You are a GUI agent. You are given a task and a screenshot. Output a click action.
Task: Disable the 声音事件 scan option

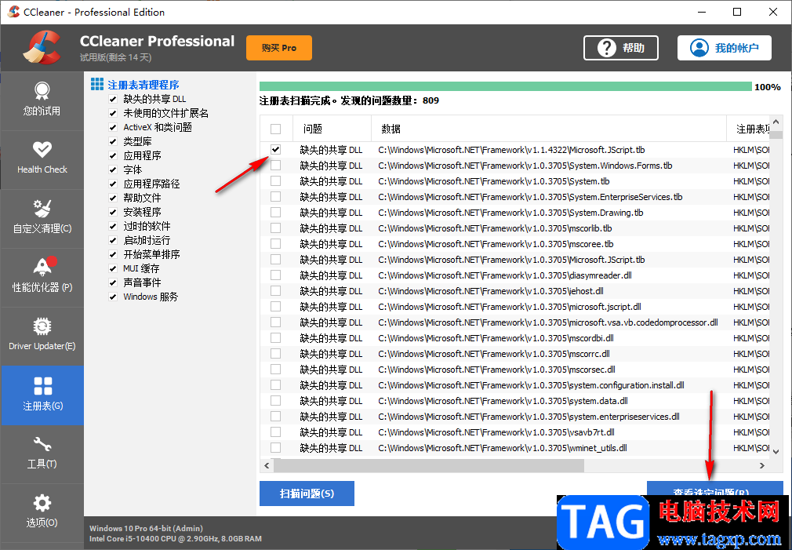pos(113,282)
